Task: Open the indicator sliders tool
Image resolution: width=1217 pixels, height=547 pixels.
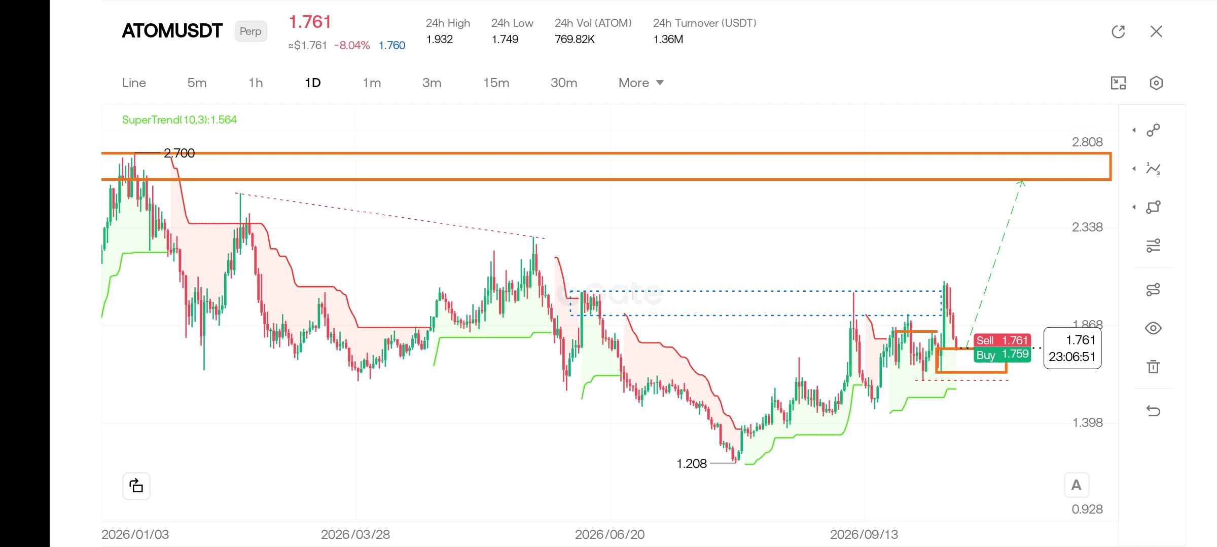Action: pyautogui.click(x=1153, y=246)
